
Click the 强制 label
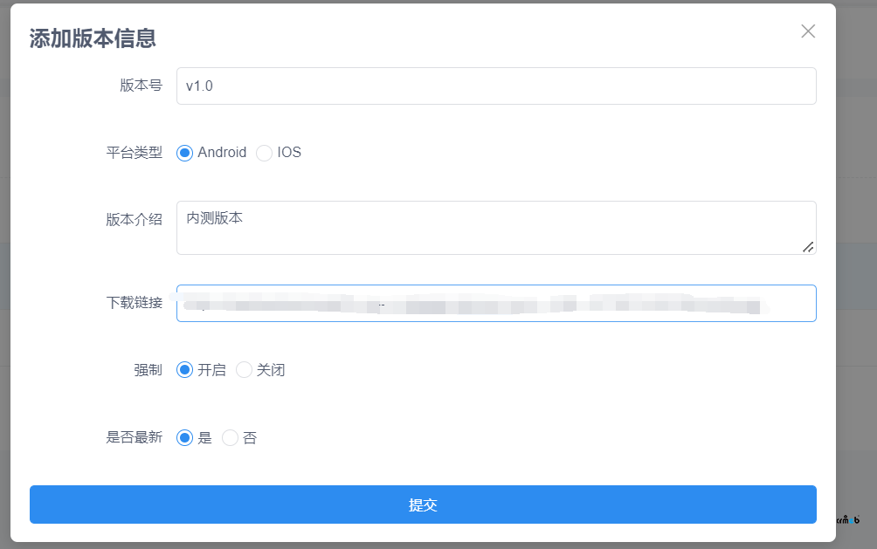pos(148,370)
